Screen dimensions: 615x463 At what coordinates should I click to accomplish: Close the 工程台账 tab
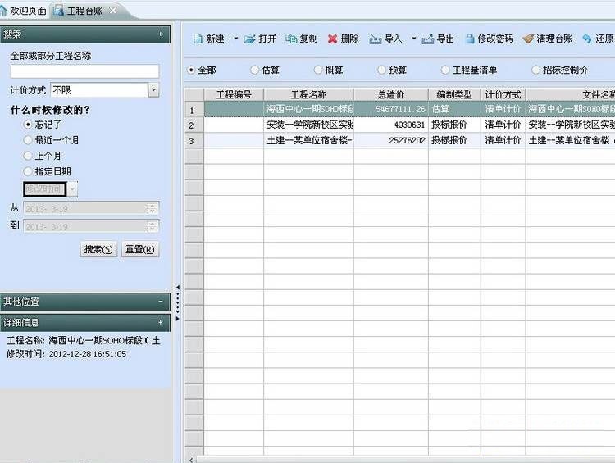(x=113, y=10)
